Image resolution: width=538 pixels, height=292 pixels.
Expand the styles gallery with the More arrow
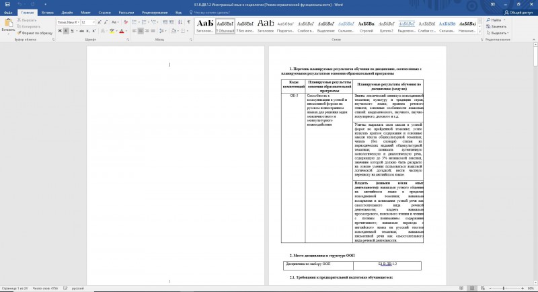tap(479, 32)
